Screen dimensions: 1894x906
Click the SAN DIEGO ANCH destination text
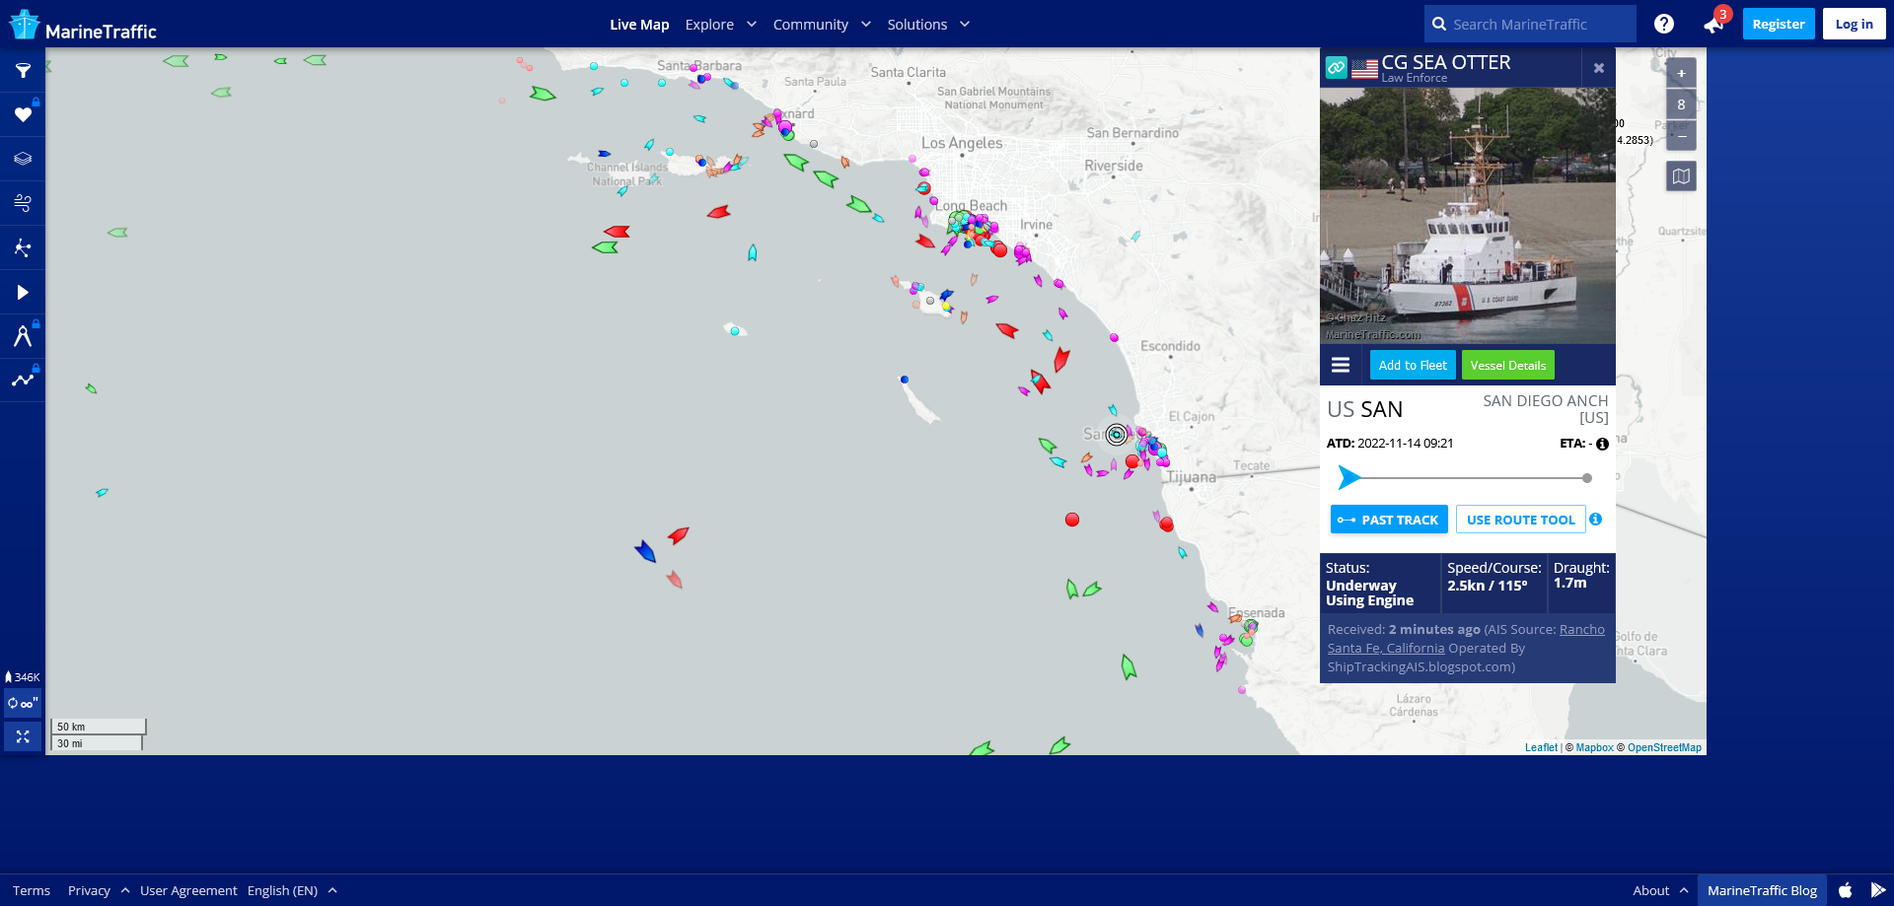1546,409
